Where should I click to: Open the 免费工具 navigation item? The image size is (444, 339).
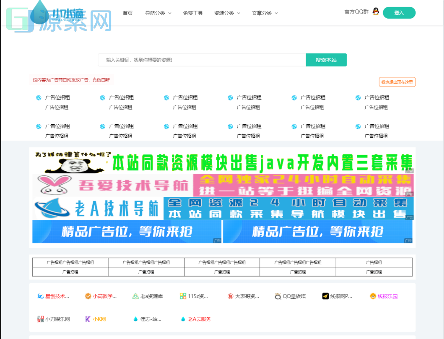tap(193, 13)
